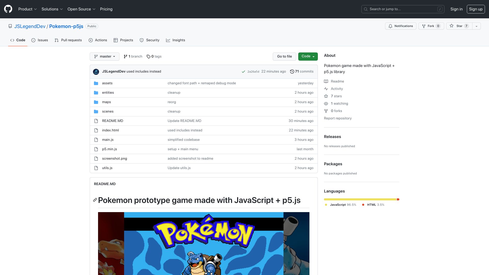
Task: Click the repository icon beside JSLegendDev
Action: click(10, 26)
